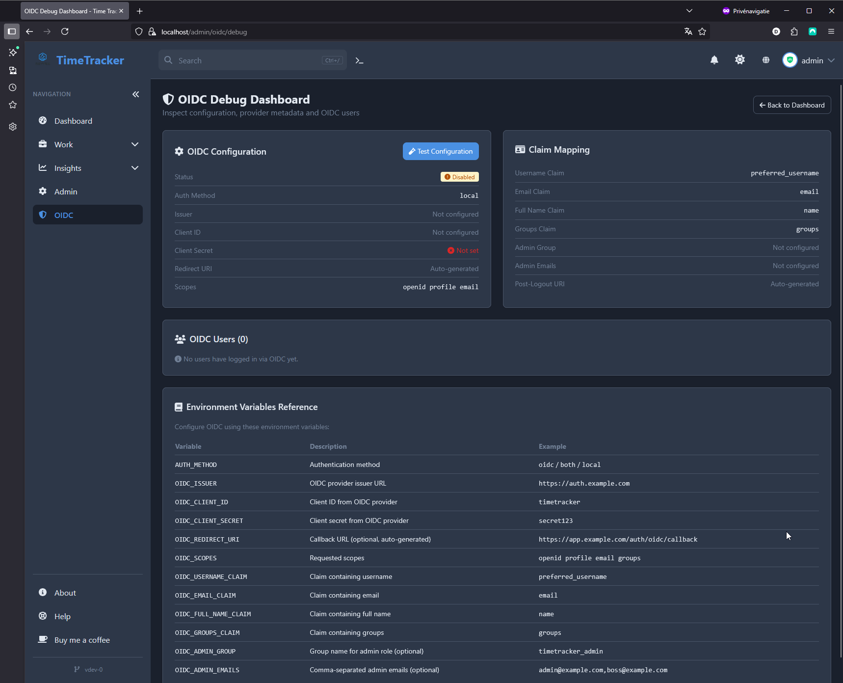Image resolution: width=843 pixels, height=683 pixels.
Task: Toggle dark/light theme sun icon
Action: pos(739,60)
